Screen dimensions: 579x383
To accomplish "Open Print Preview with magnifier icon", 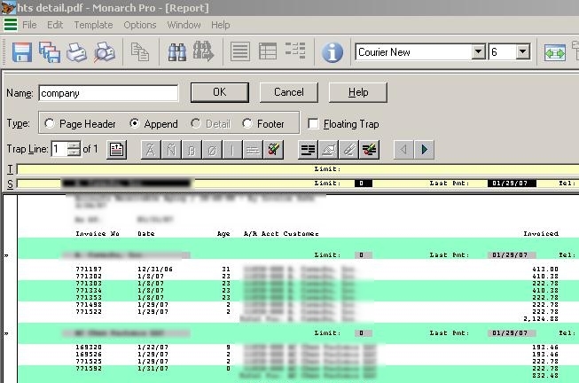I will [104, 53].
